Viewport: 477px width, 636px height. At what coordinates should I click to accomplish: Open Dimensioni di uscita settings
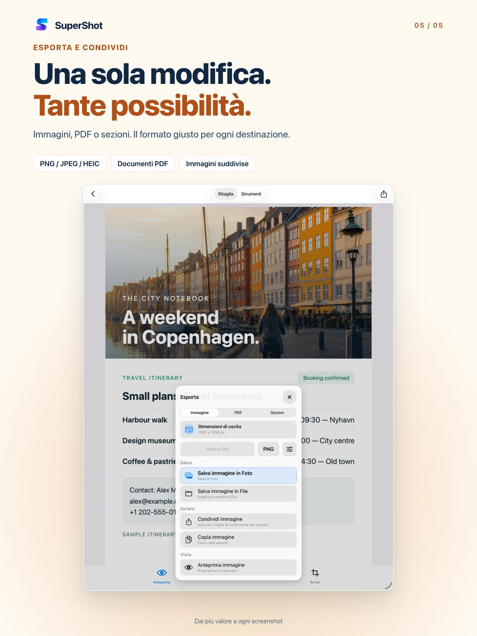(238, 429)
